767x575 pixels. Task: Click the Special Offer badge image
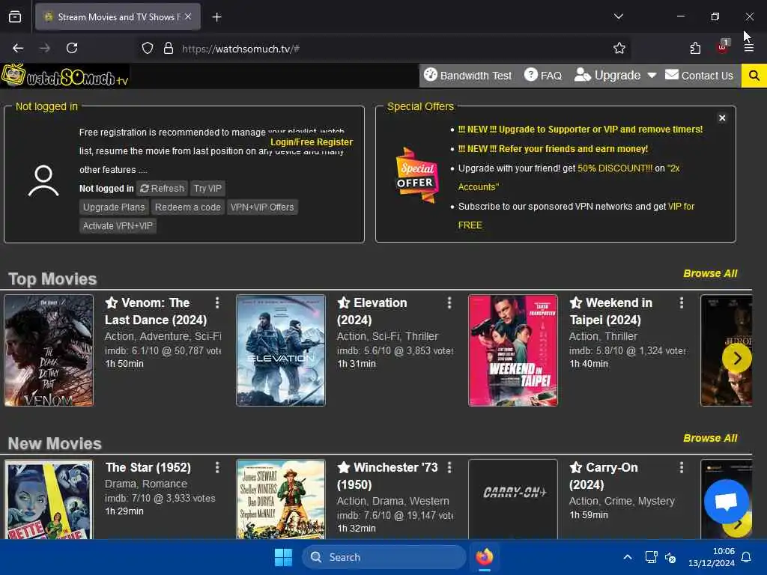416,175
